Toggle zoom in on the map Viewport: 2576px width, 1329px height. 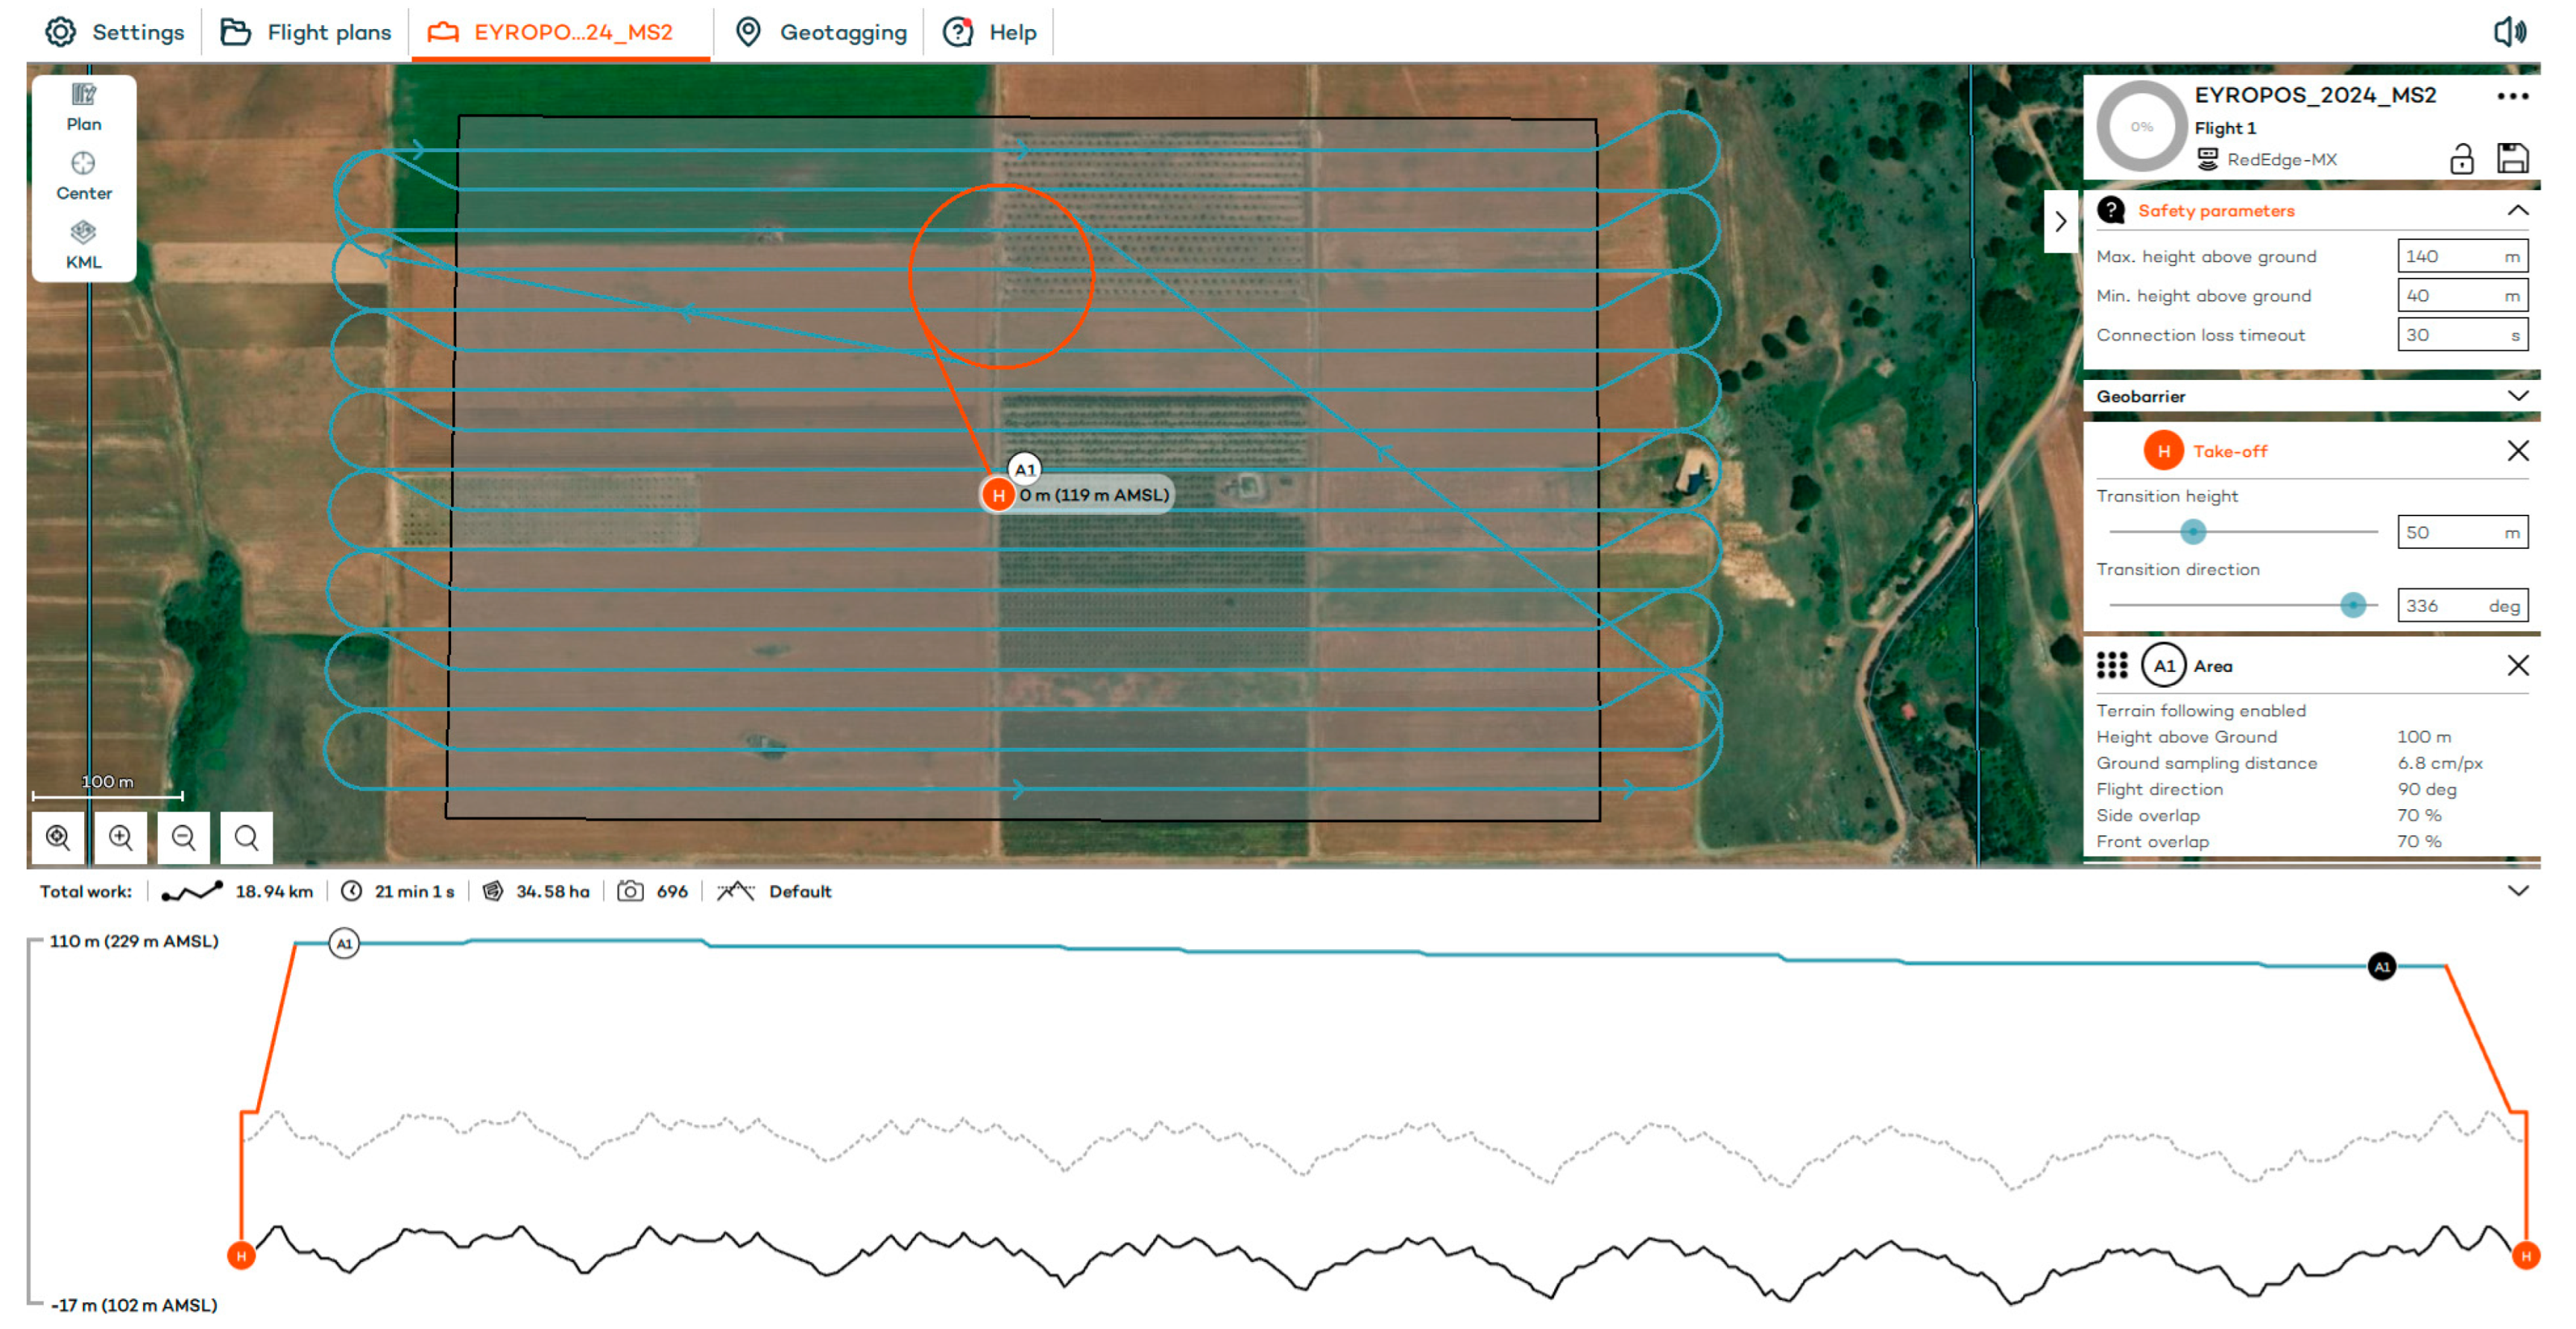[x=120, y=837]
